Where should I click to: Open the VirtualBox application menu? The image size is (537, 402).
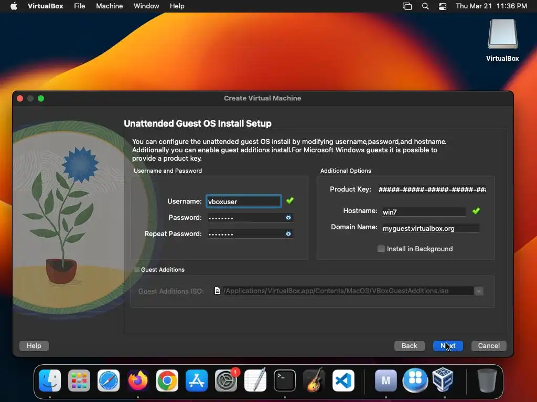tap(45, 6)
